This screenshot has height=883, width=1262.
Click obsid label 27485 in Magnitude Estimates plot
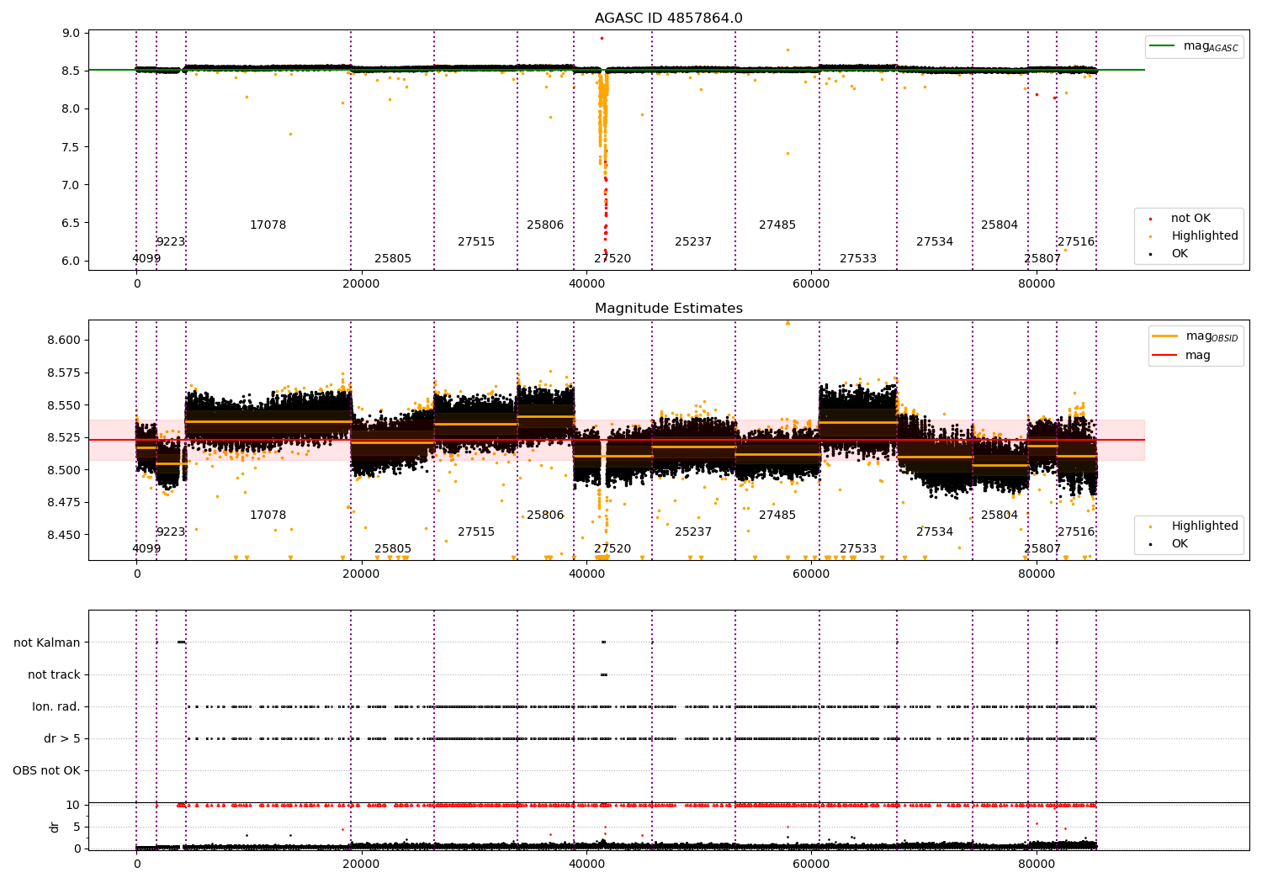coord(777,515)
